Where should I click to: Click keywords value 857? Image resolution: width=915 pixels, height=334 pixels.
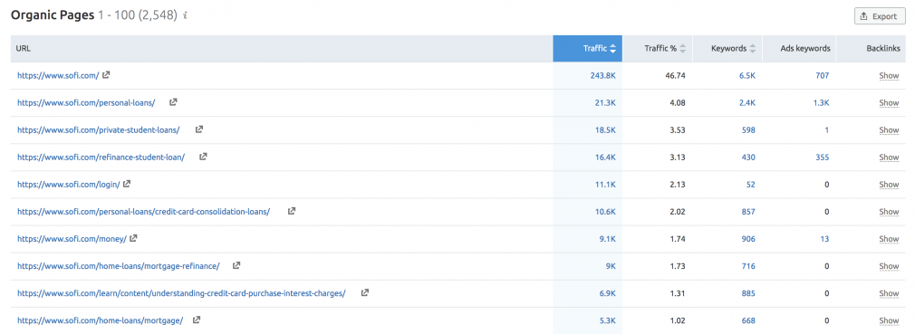tap(748, 212)
